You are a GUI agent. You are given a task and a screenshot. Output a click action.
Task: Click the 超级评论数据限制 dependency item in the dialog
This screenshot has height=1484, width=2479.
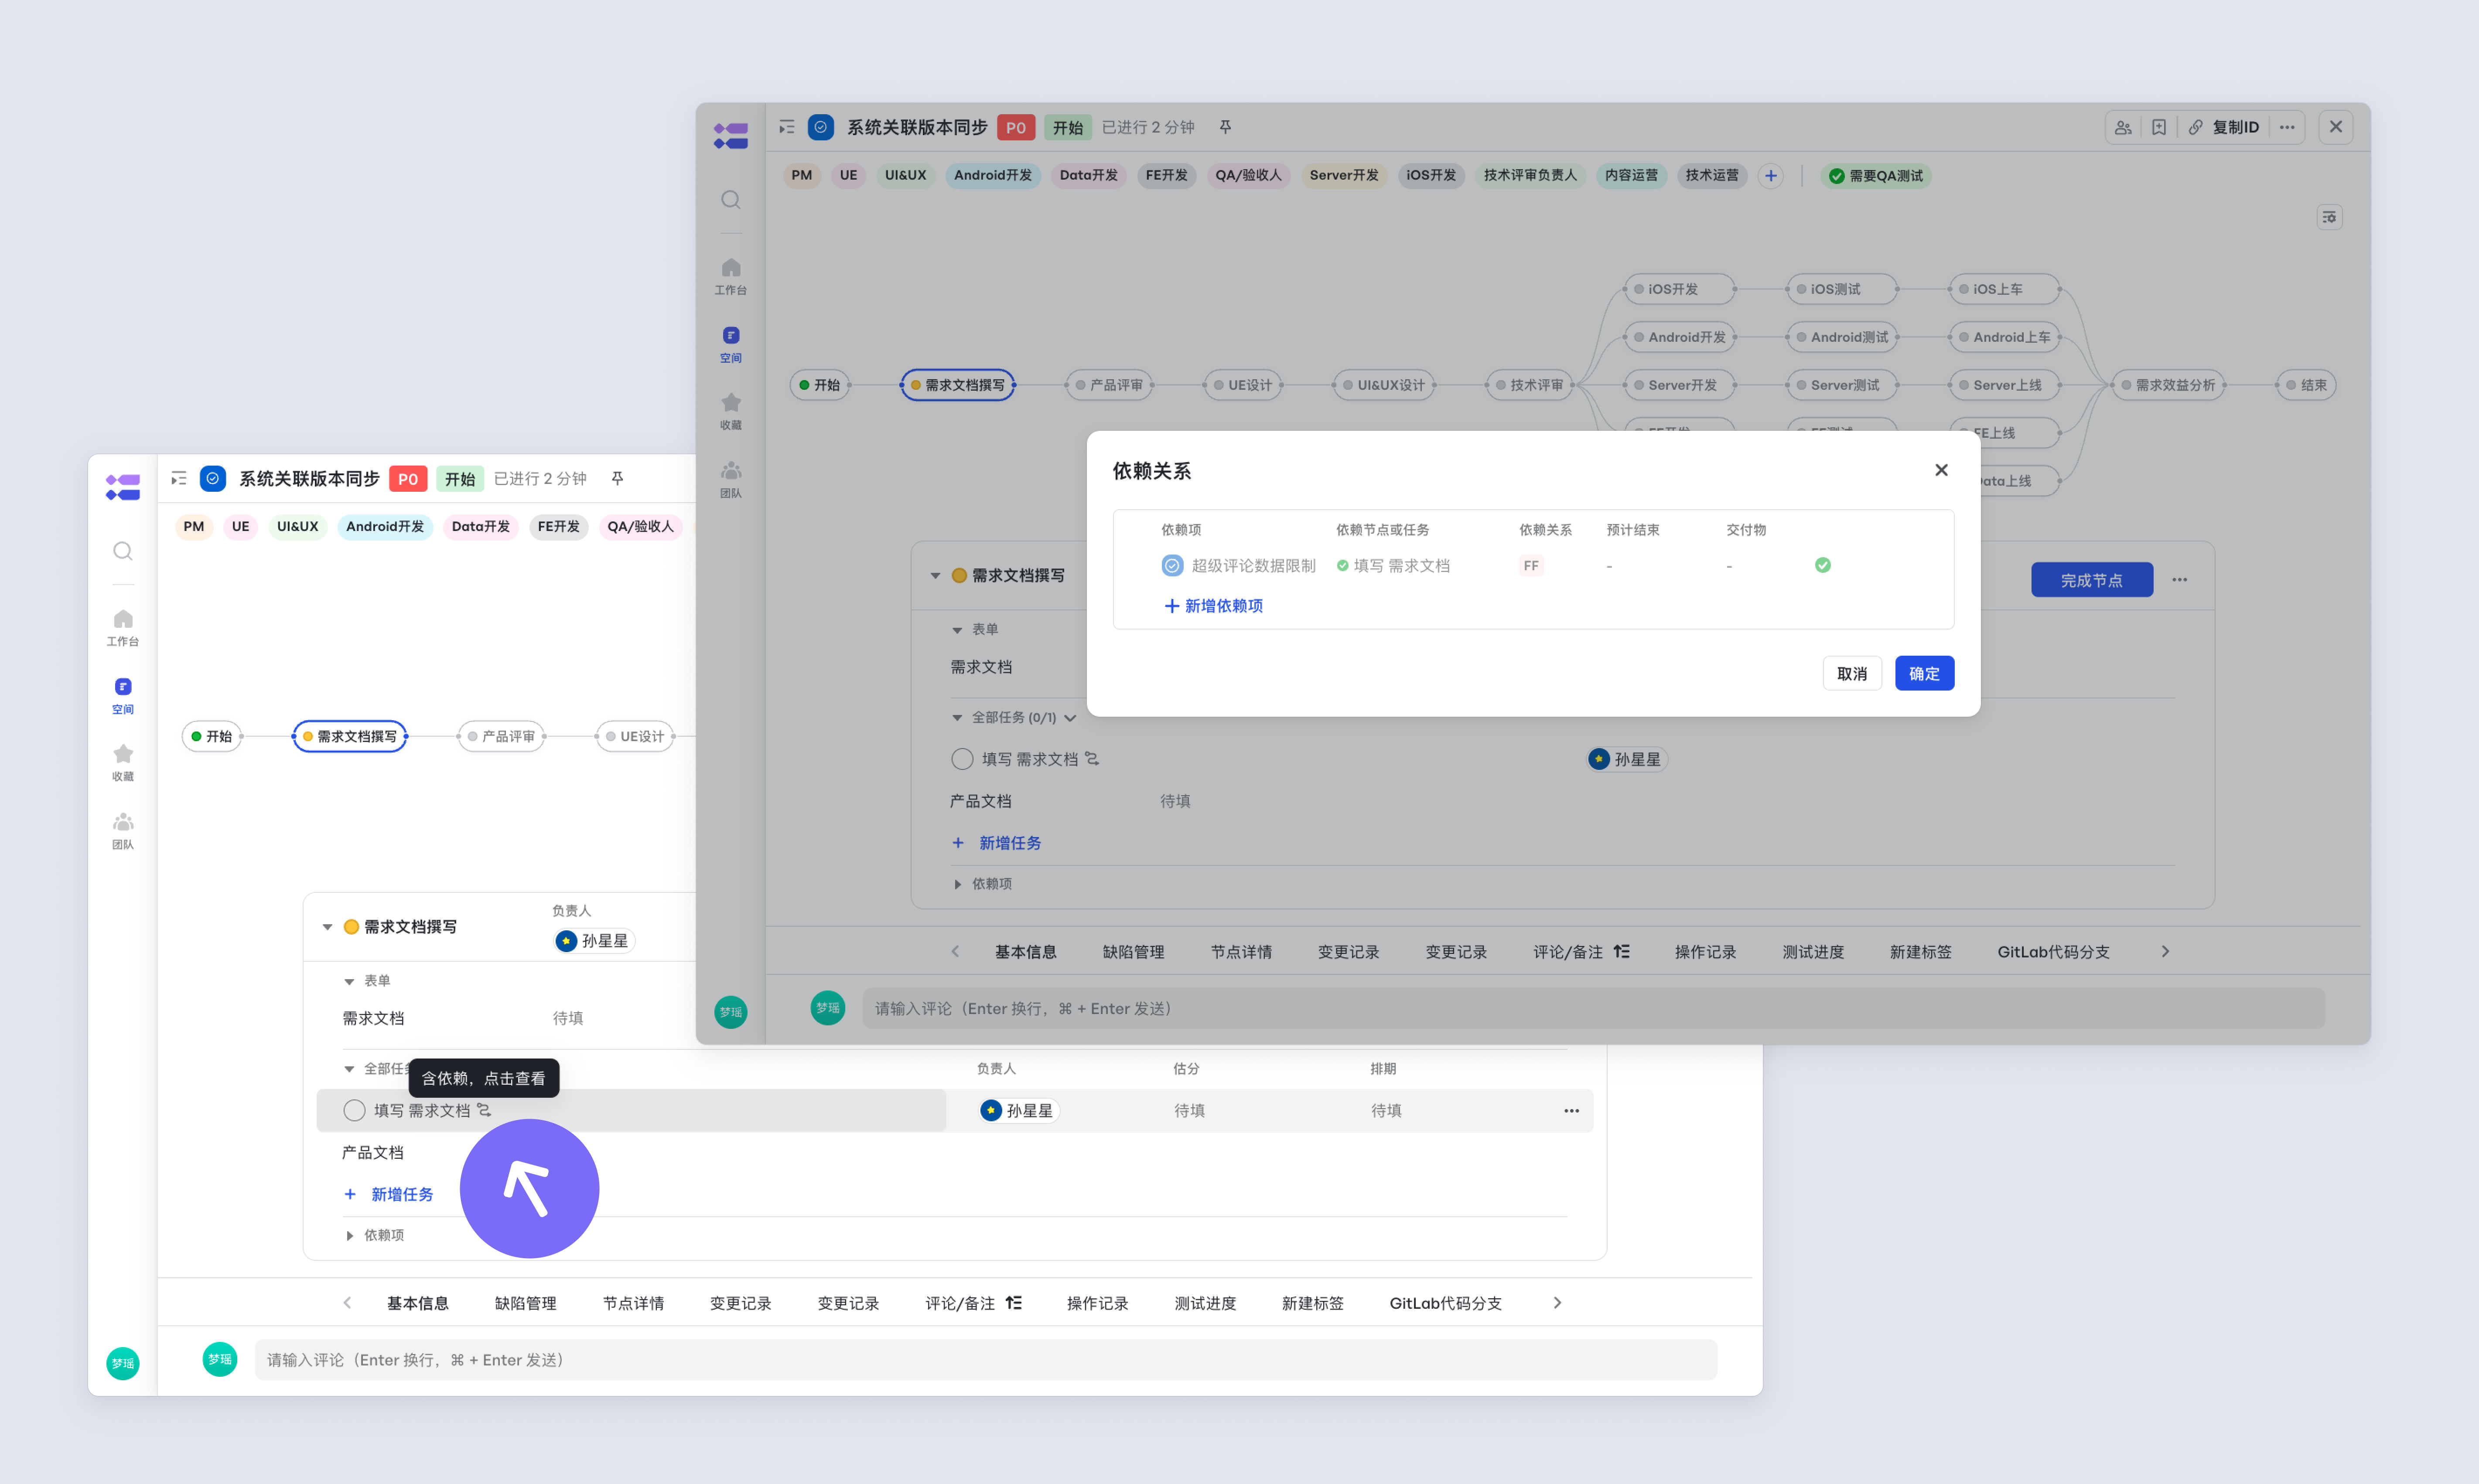1239,566
